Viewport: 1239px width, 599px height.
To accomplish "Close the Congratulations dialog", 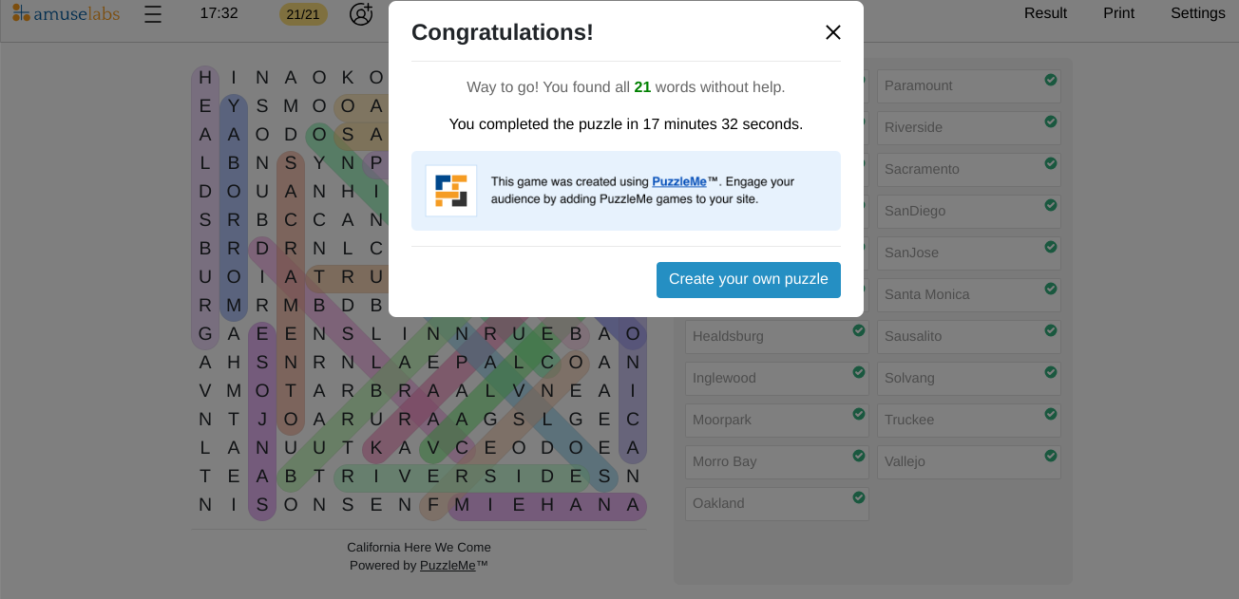I will click(x=833, y=32).
